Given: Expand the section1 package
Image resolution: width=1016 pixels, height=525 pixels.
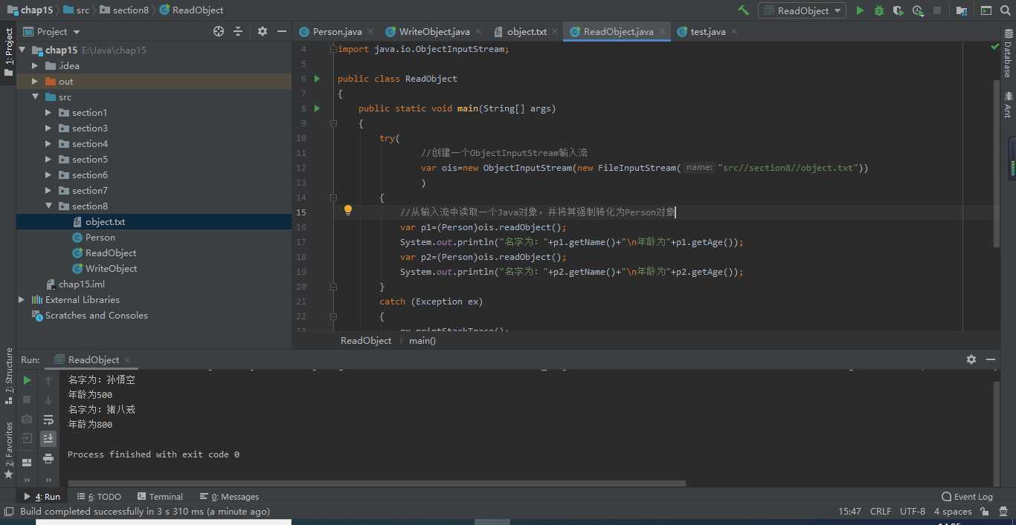Looking at the screenshot, I should (x=48, y=113).
